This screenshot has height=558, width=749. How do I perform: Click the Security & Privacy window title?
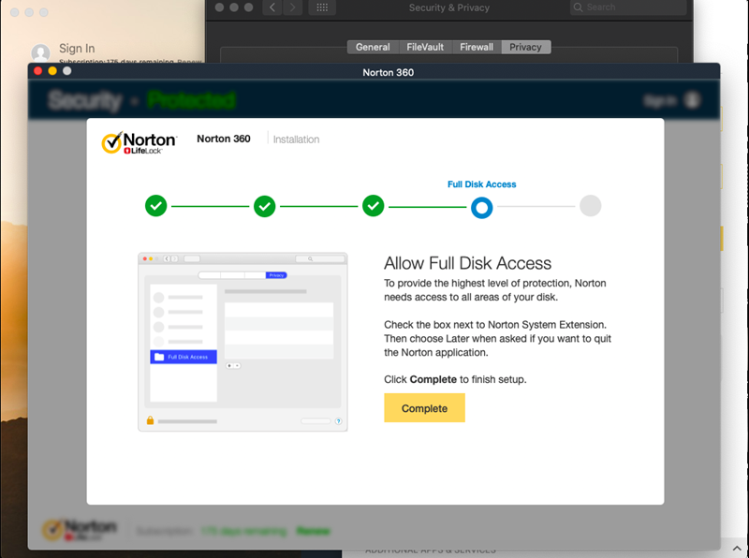point(449,7)
